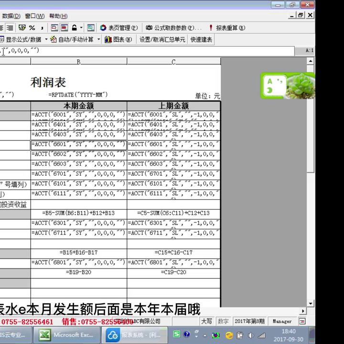Open the 数据(D) menu
The height and width of the screenshot is (344, 344).
click(x=11, y=16)
